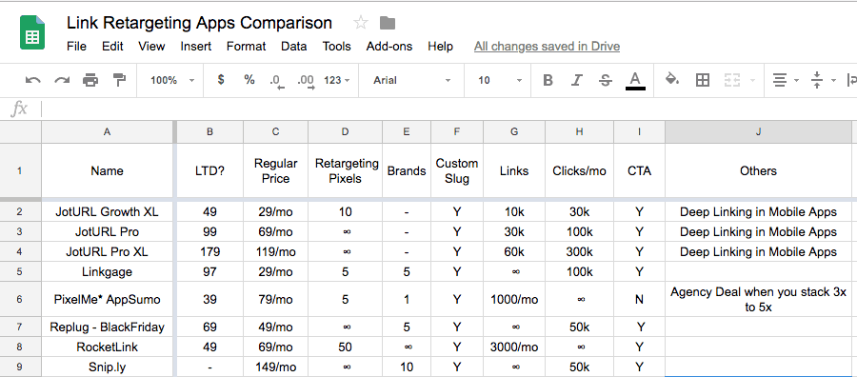Select the 'PixelMe* AppSumo' cell
The width and height of the screenshot is (857, 377).
[107, 300]
